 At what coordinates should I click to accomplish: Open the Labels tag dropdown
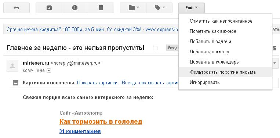pyautogui.click(x=159, y=8)
